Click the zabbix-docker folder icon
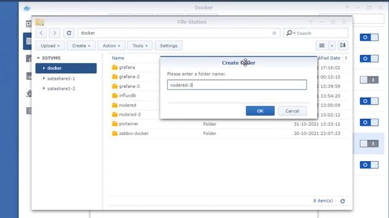Image resolution: width=389 pixels, height=218 pixels. click(x=115, y=133)
